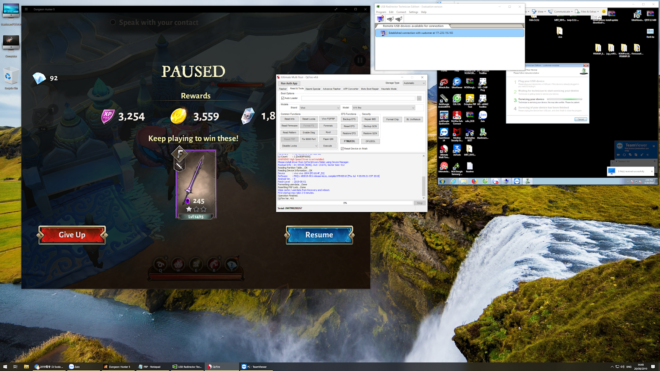Open the Readme file on the remote desktop
The width and height of the screenshot is (660, 371).
[x=470, y=167]
